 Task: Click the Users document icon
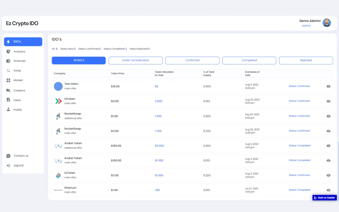tap(8, 100)
